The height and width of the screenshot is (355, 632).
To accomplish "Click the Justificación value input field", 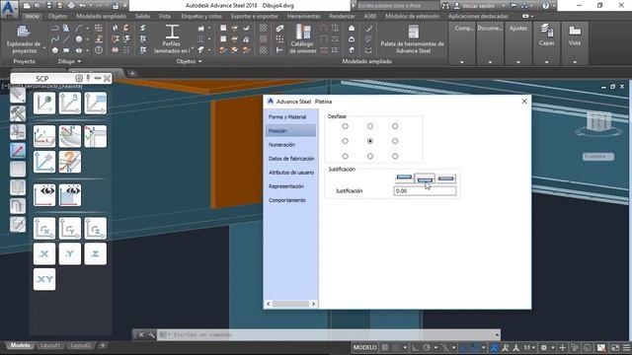I will point(425,191).
